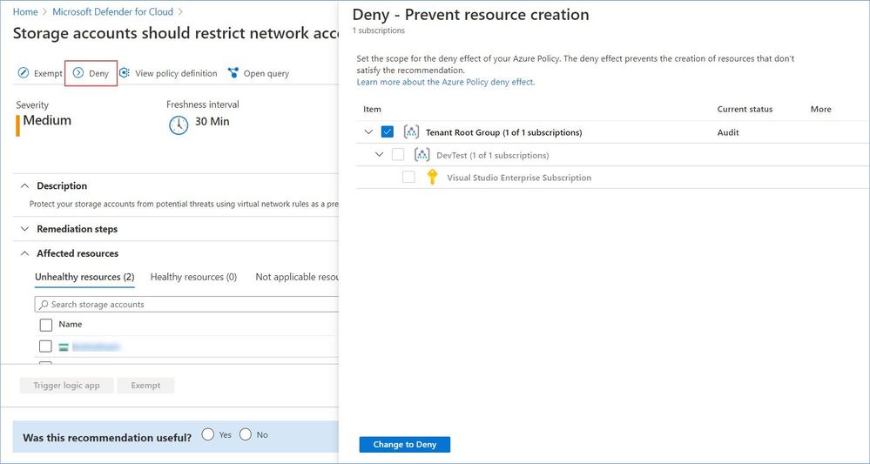
Task: Click the storage account icon in list
Action: click(x=64, y=347)
